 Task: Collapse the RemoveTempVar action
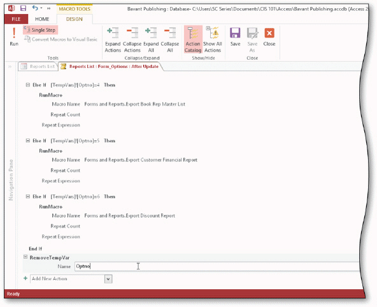click(25, 257)
